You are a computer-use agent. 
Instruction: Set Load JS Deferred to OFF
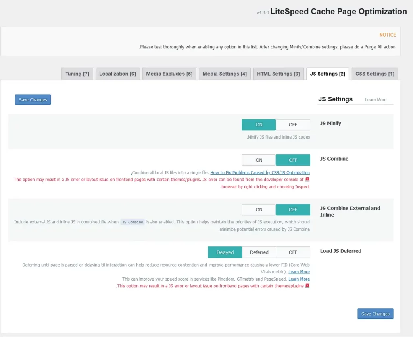pyautogui.click(x=293, y=252)
